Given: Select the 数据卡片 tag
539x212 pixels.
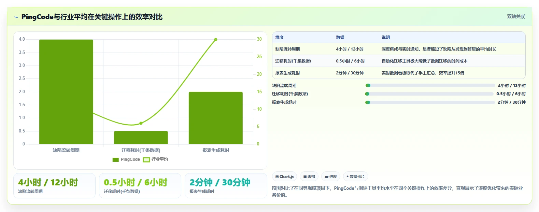Looking at the screenshot, I should coord(355,176).
